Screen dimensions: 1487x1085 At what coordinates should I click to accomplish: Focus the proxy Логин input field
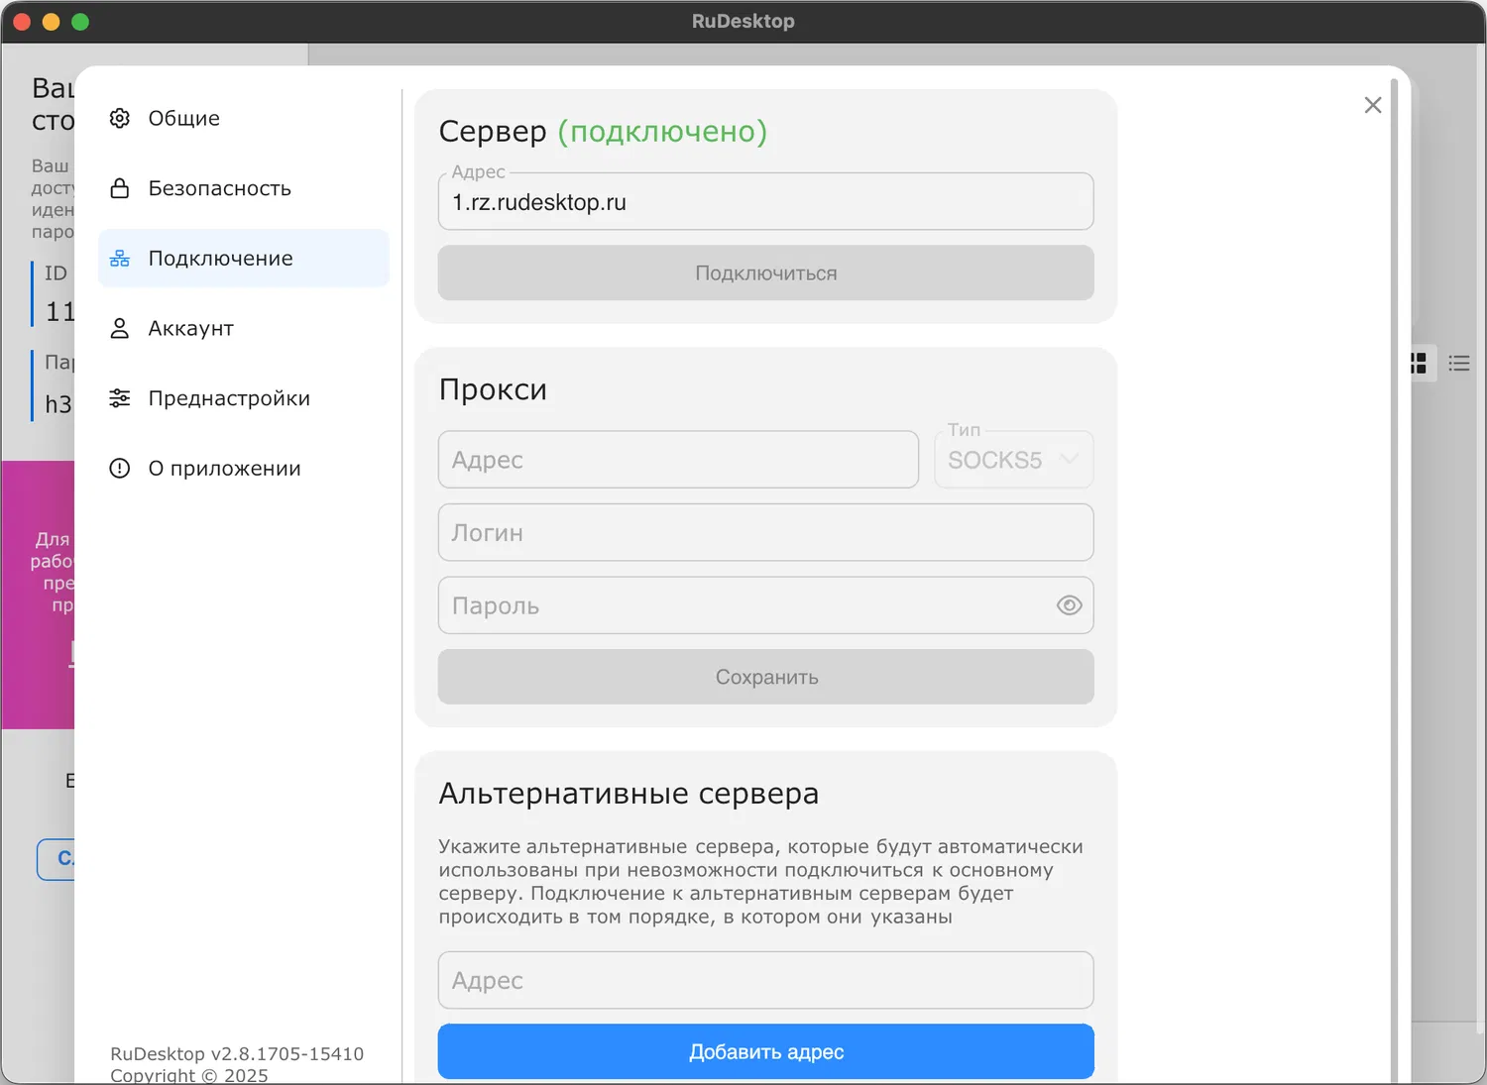click(766, 532)
